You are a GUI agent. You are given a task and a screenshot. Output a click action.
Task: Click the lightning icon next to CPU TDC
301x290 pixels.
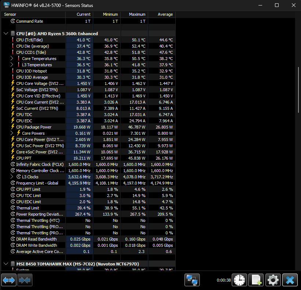pyautogui.click(x=13, y=114)
